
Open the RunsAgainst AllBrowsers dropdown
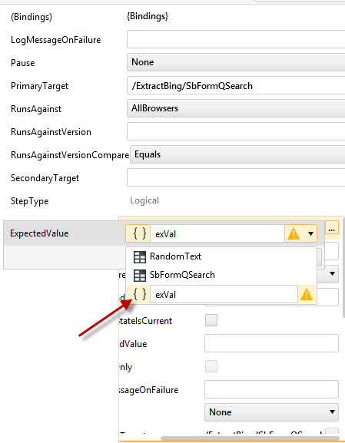(236, 108)
